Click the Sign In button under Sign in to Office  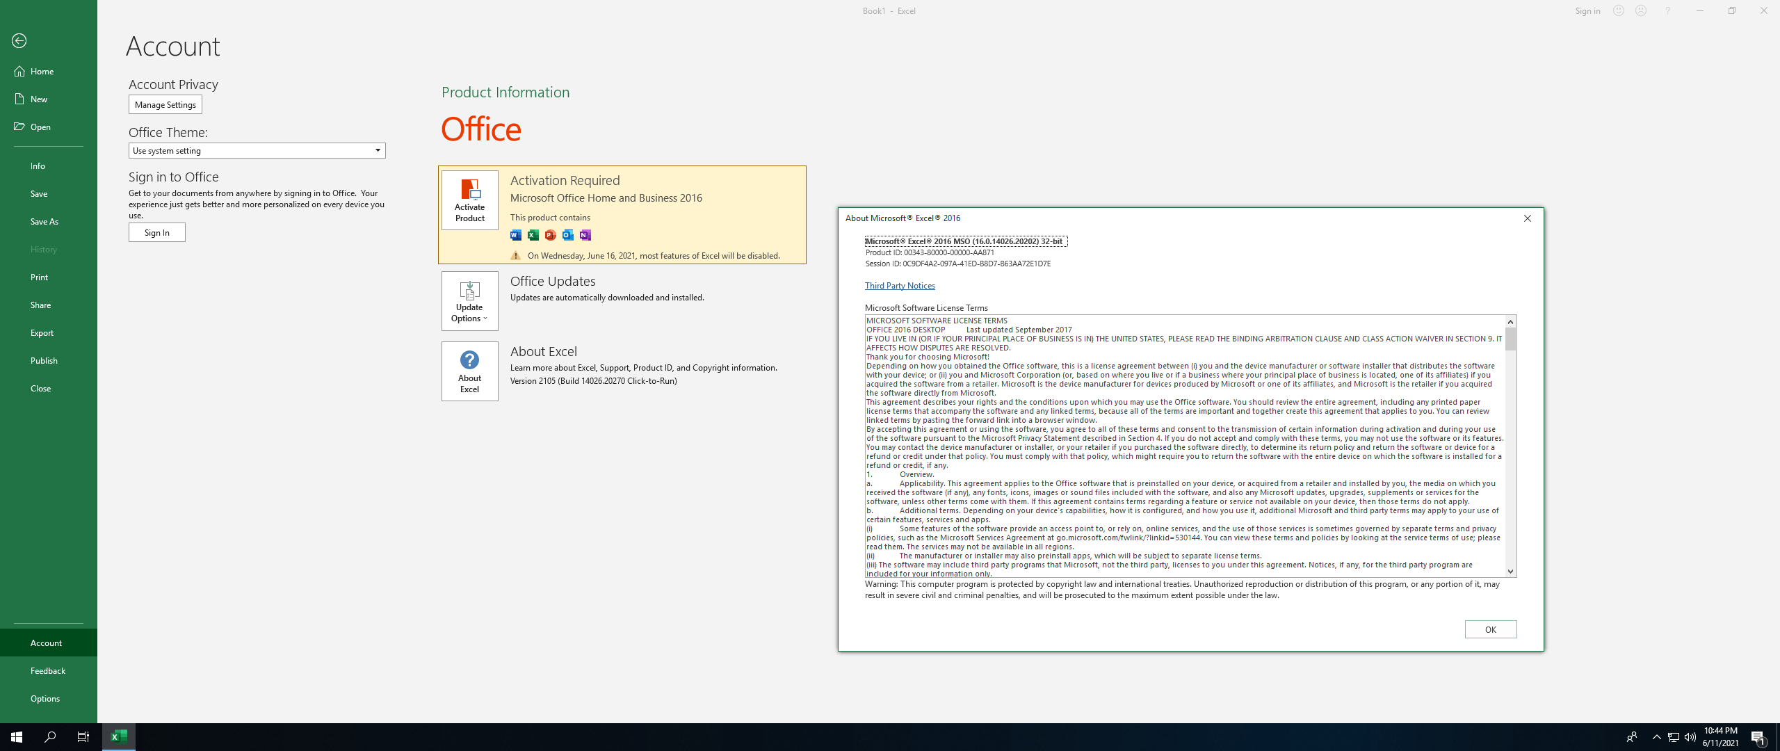coord(157,232)
